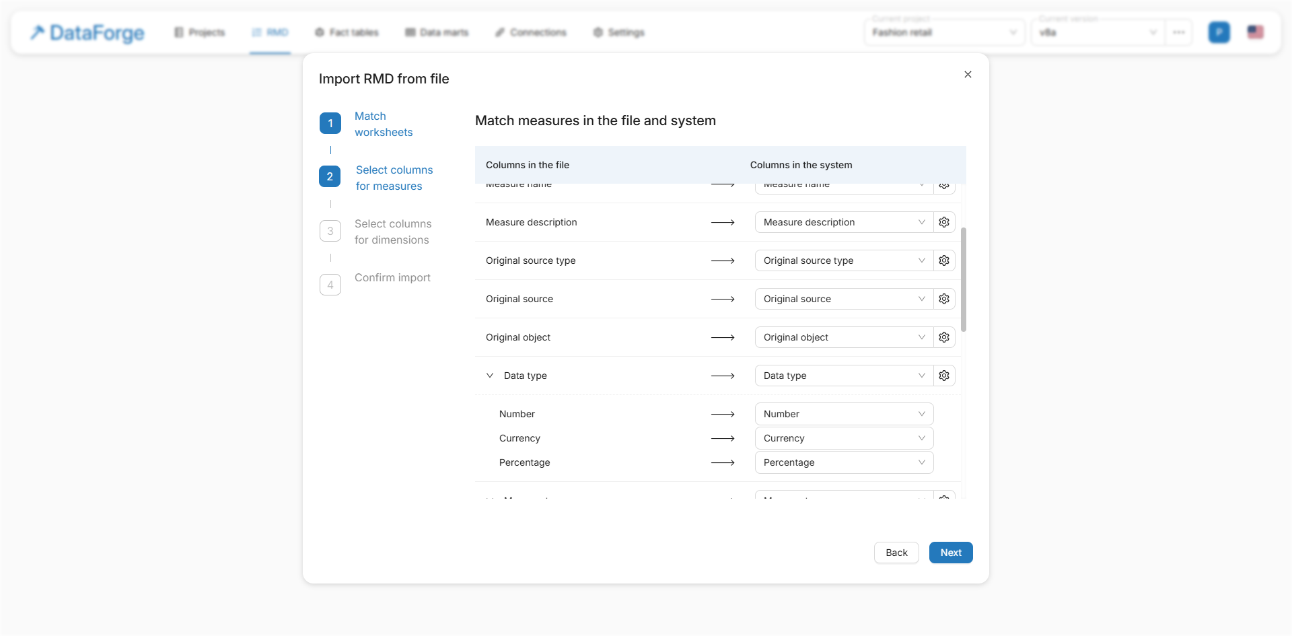Open settings gear for Original source type row
The width and height of the screenshot is (1292, 636).
coord(944,260)
